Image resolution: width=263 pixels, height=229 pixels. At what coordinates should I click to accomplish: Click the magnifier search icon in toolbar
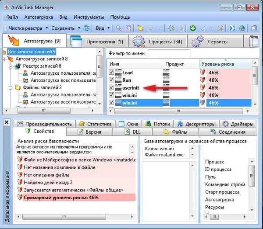click(119, 28)
